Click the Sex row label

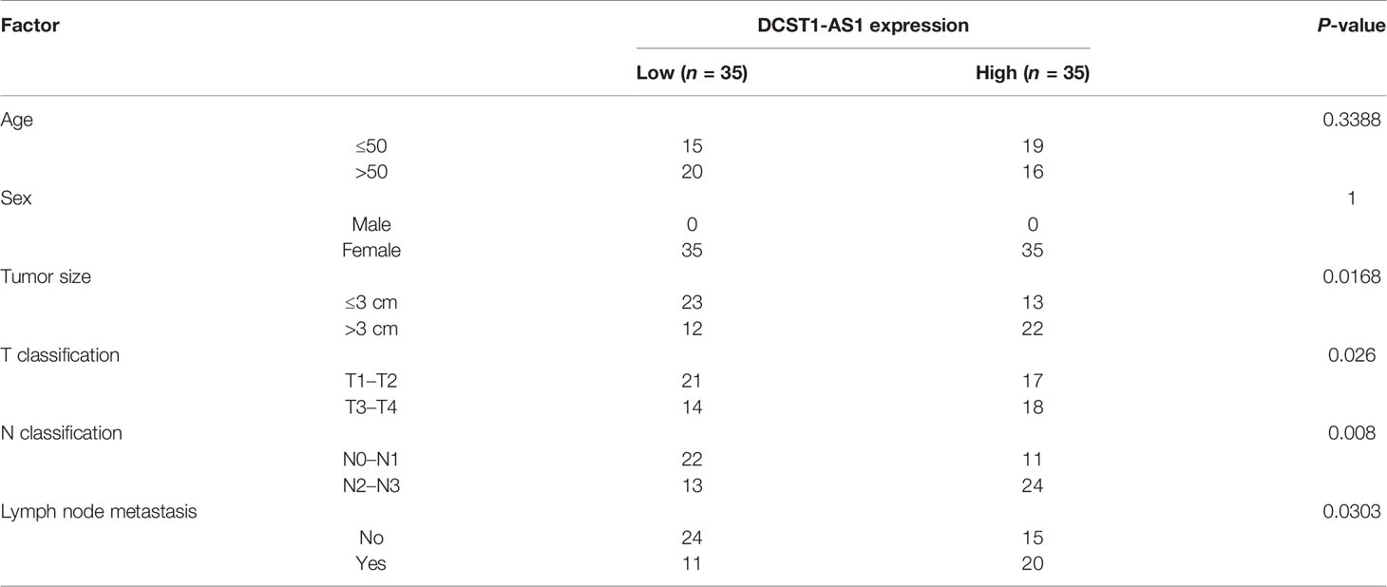point(15,200)
